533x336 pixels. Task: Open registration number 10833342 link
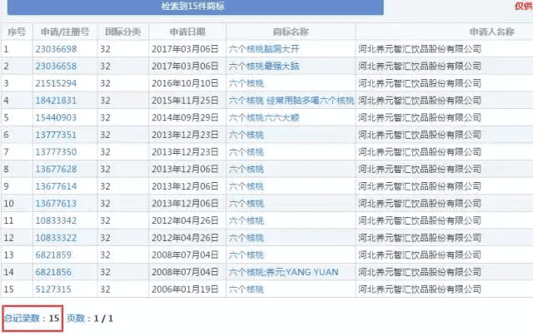click(x=56, y=221)
